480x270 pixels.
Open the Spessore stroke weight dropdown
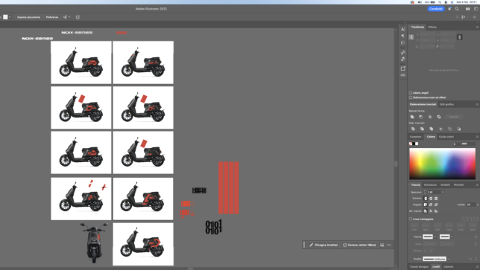tap(443, 192)
